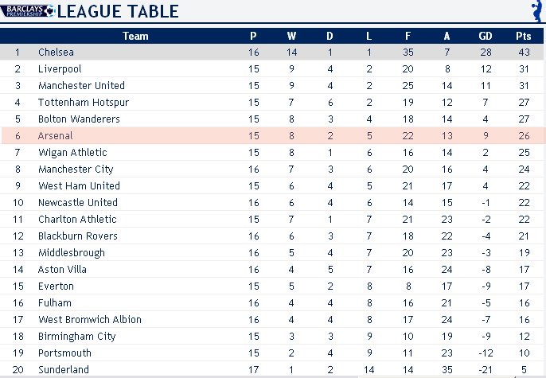The width and height of the screenshot is (546, 378).
Task: Click the Barclays Premiership logo
Action: tap(28, 11)
